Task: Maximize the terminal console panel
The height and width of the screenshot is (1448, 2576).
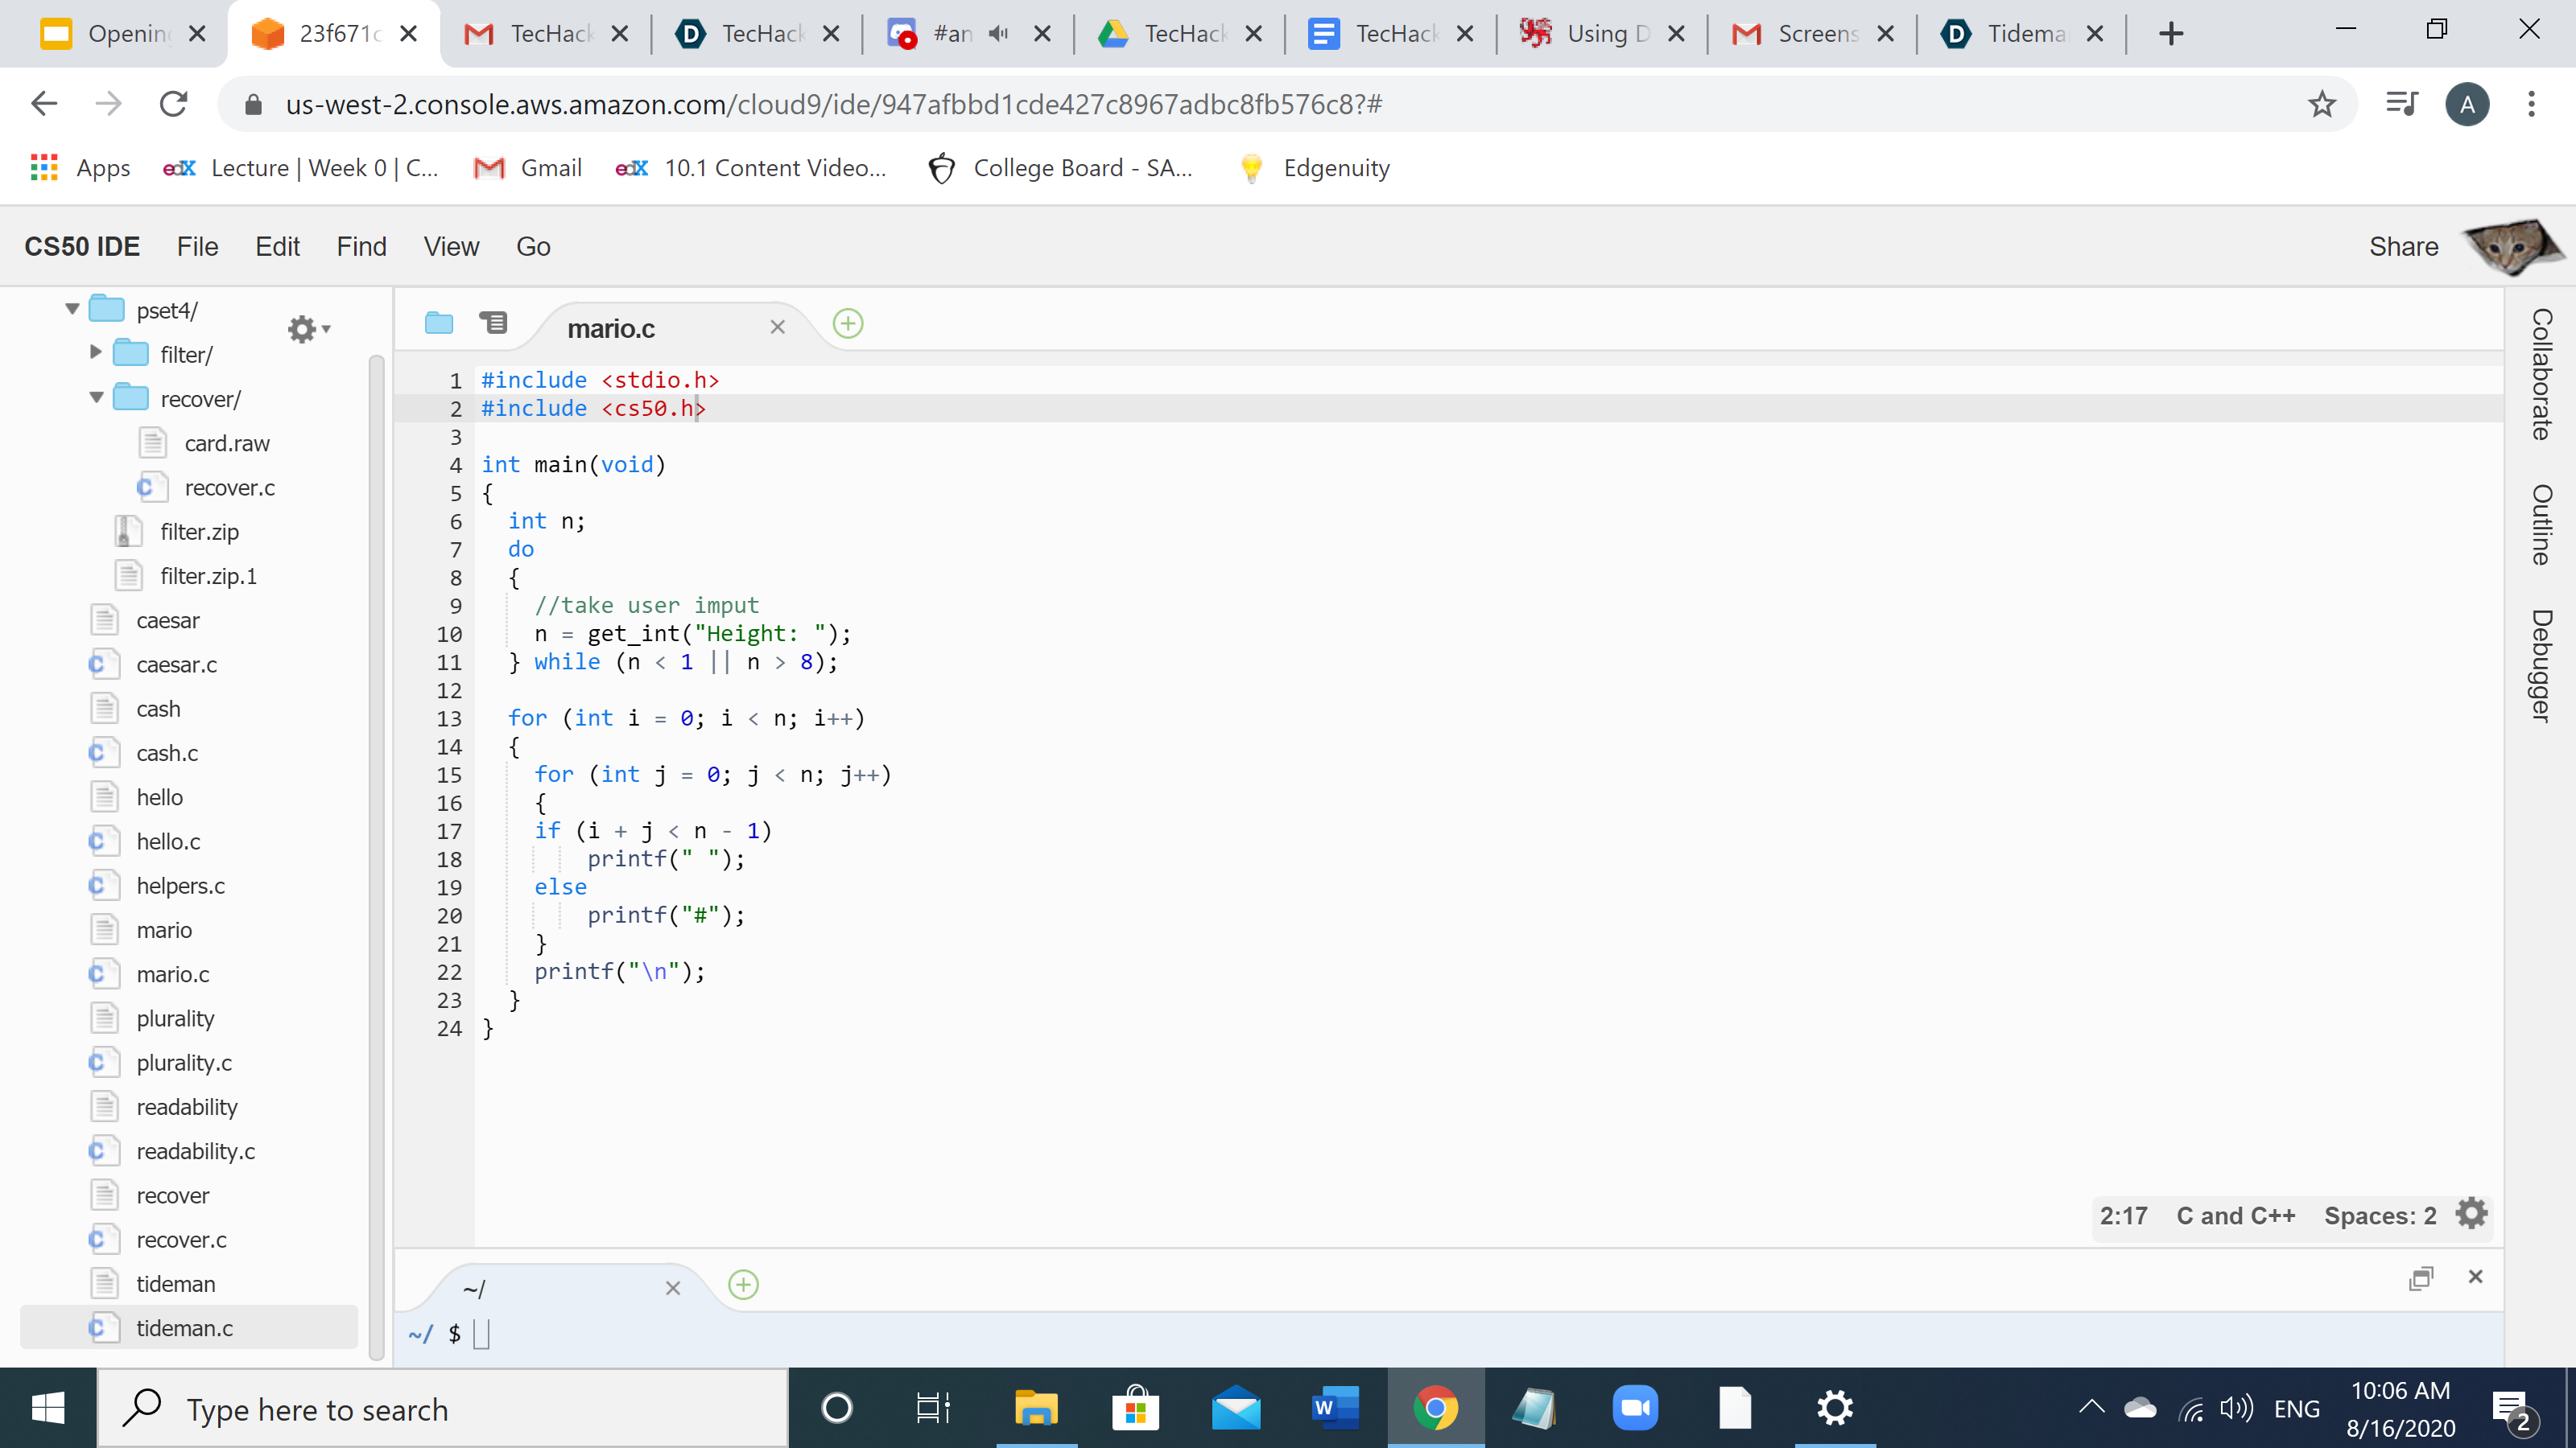Action: 2420,1277
